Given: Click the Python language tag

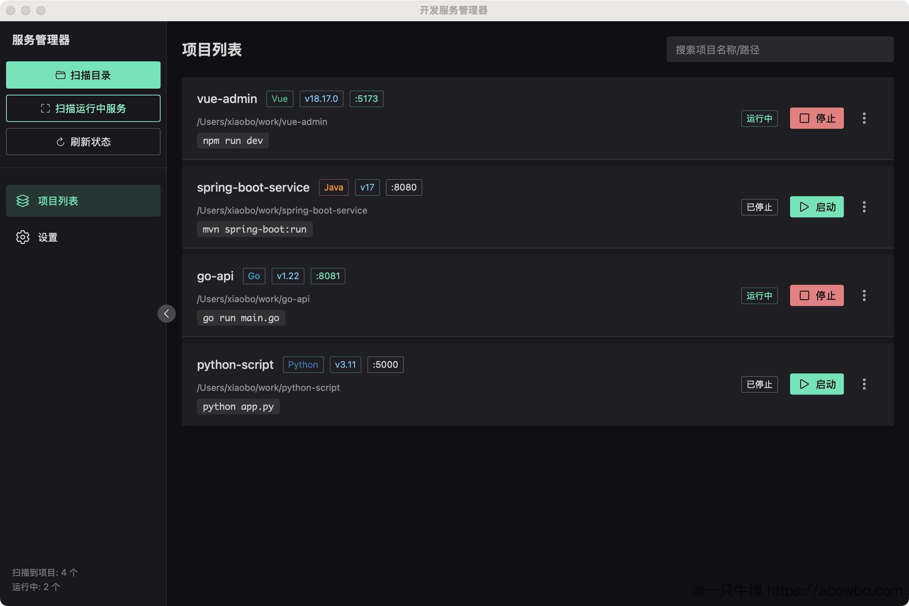Looking at the screenshot, I should [303, 364].
